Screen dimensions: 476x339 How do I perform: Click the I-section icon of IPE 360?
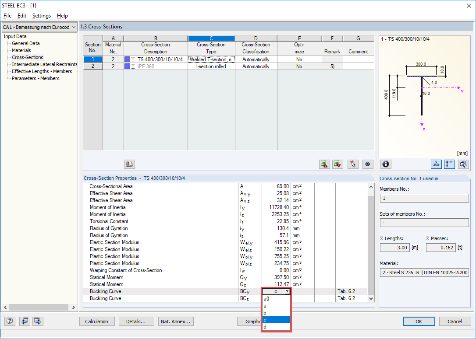pyautogui.click(x=133, y=66)
